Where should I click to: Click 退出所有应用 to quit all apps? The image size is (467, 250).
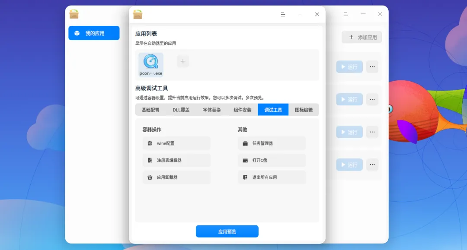pyautogui.click(x=272, y=177)
